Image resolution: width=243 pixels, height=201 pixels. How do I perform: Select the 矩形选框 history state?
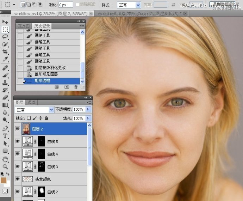pyautogui.click(x=51, y=81)
